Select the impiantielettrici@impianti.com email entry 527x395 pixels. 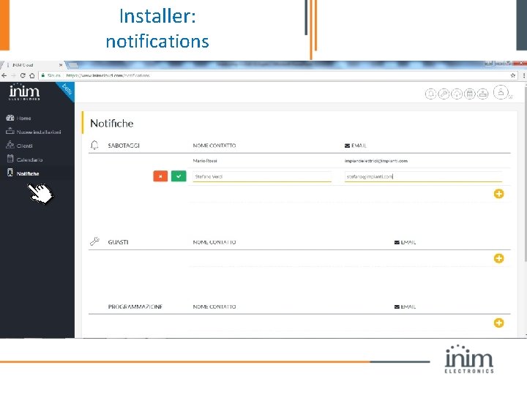[x=375, y=161]
